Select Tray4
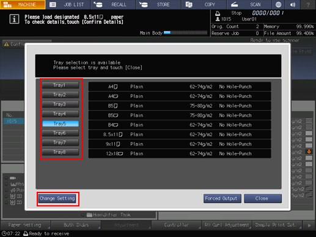 coord(61,114)
